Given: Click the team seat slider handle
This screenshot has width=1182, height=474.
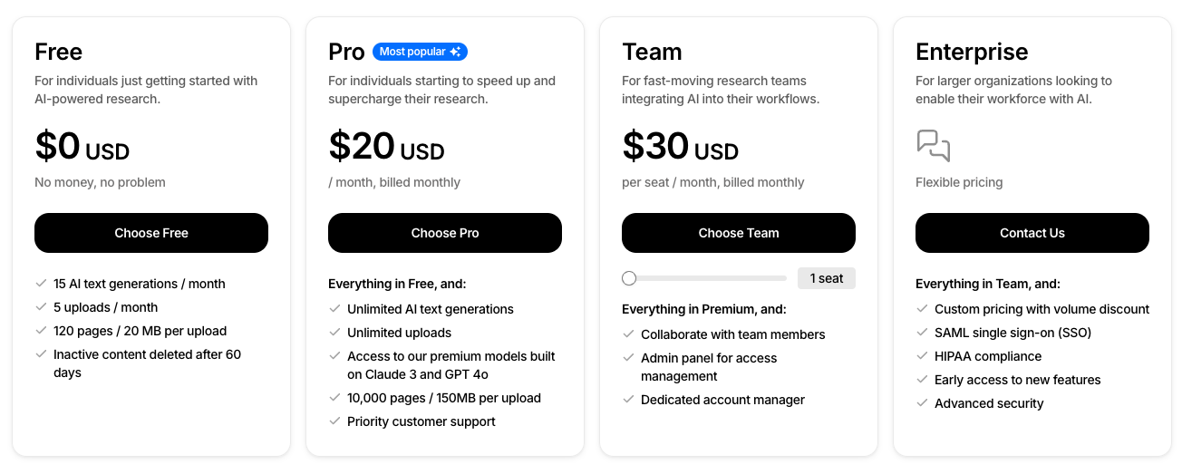Looking at the screenshot, I should (x=629, y=278).
